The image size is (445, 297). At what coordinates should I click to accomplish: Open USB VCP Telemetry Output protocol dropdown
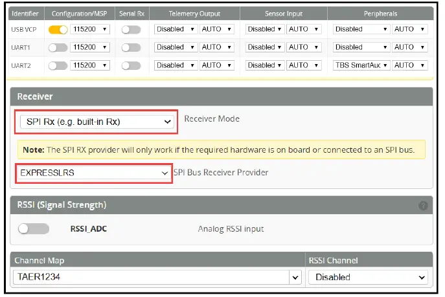(176, 29)
